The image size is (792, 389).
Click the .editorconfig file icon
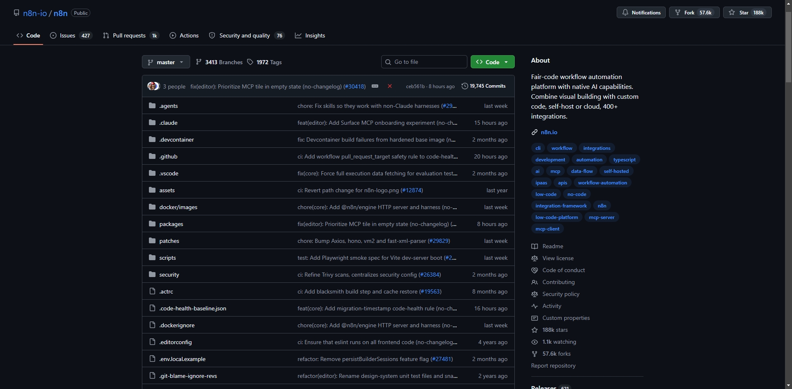(x=152, y=342)
